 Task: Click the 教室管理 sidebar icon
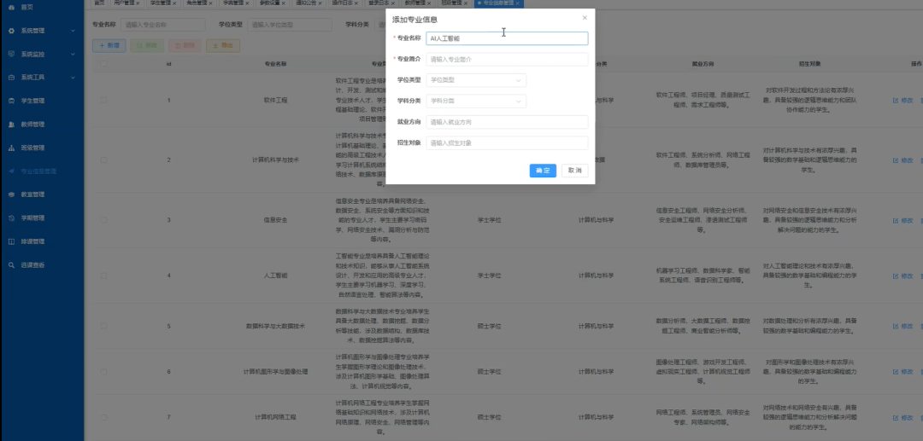[x=12, y=194]
